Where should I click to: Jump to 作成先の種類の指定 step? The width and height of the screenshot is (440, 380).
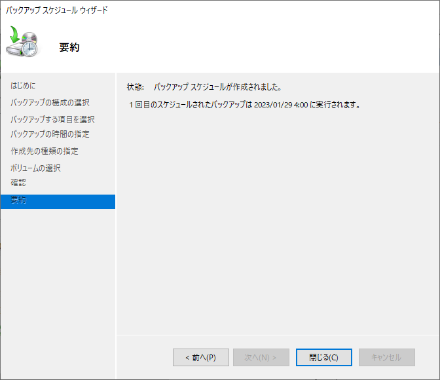pos(45,151)
